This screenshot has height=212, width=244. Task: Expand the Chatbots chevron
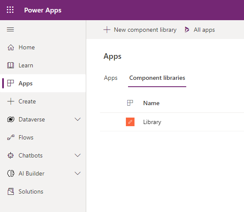(78, 155)
